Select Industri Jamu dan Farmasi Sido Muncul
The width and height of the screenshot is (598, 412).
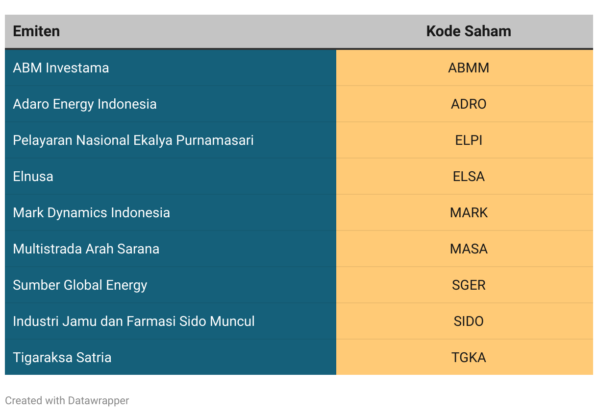(x=170, y=321)
